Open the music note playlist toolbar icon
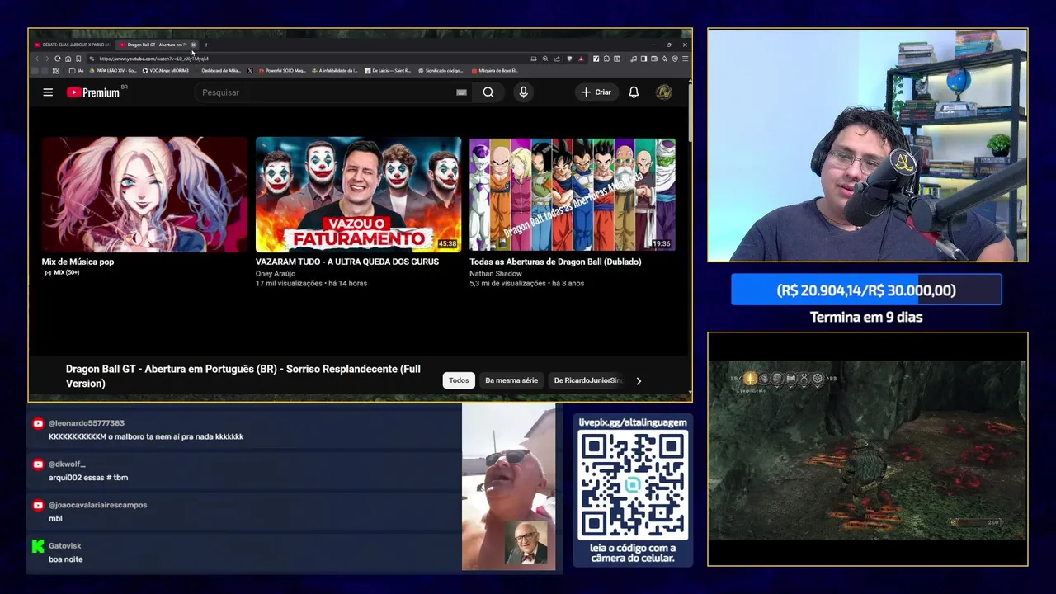The height and width of the screenshot is (594, 1056). coord(634,59)
